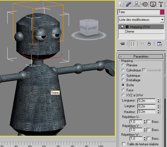Click the AVANT face of ViewCube

point(92,28)
